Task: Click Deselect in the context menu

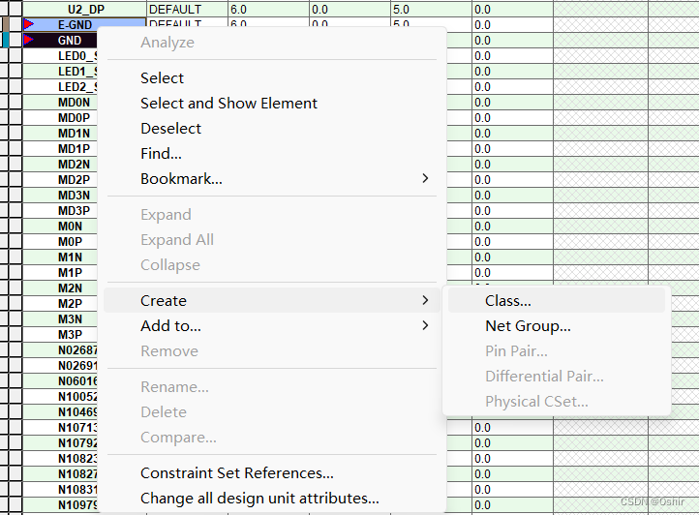Action: 170,129
